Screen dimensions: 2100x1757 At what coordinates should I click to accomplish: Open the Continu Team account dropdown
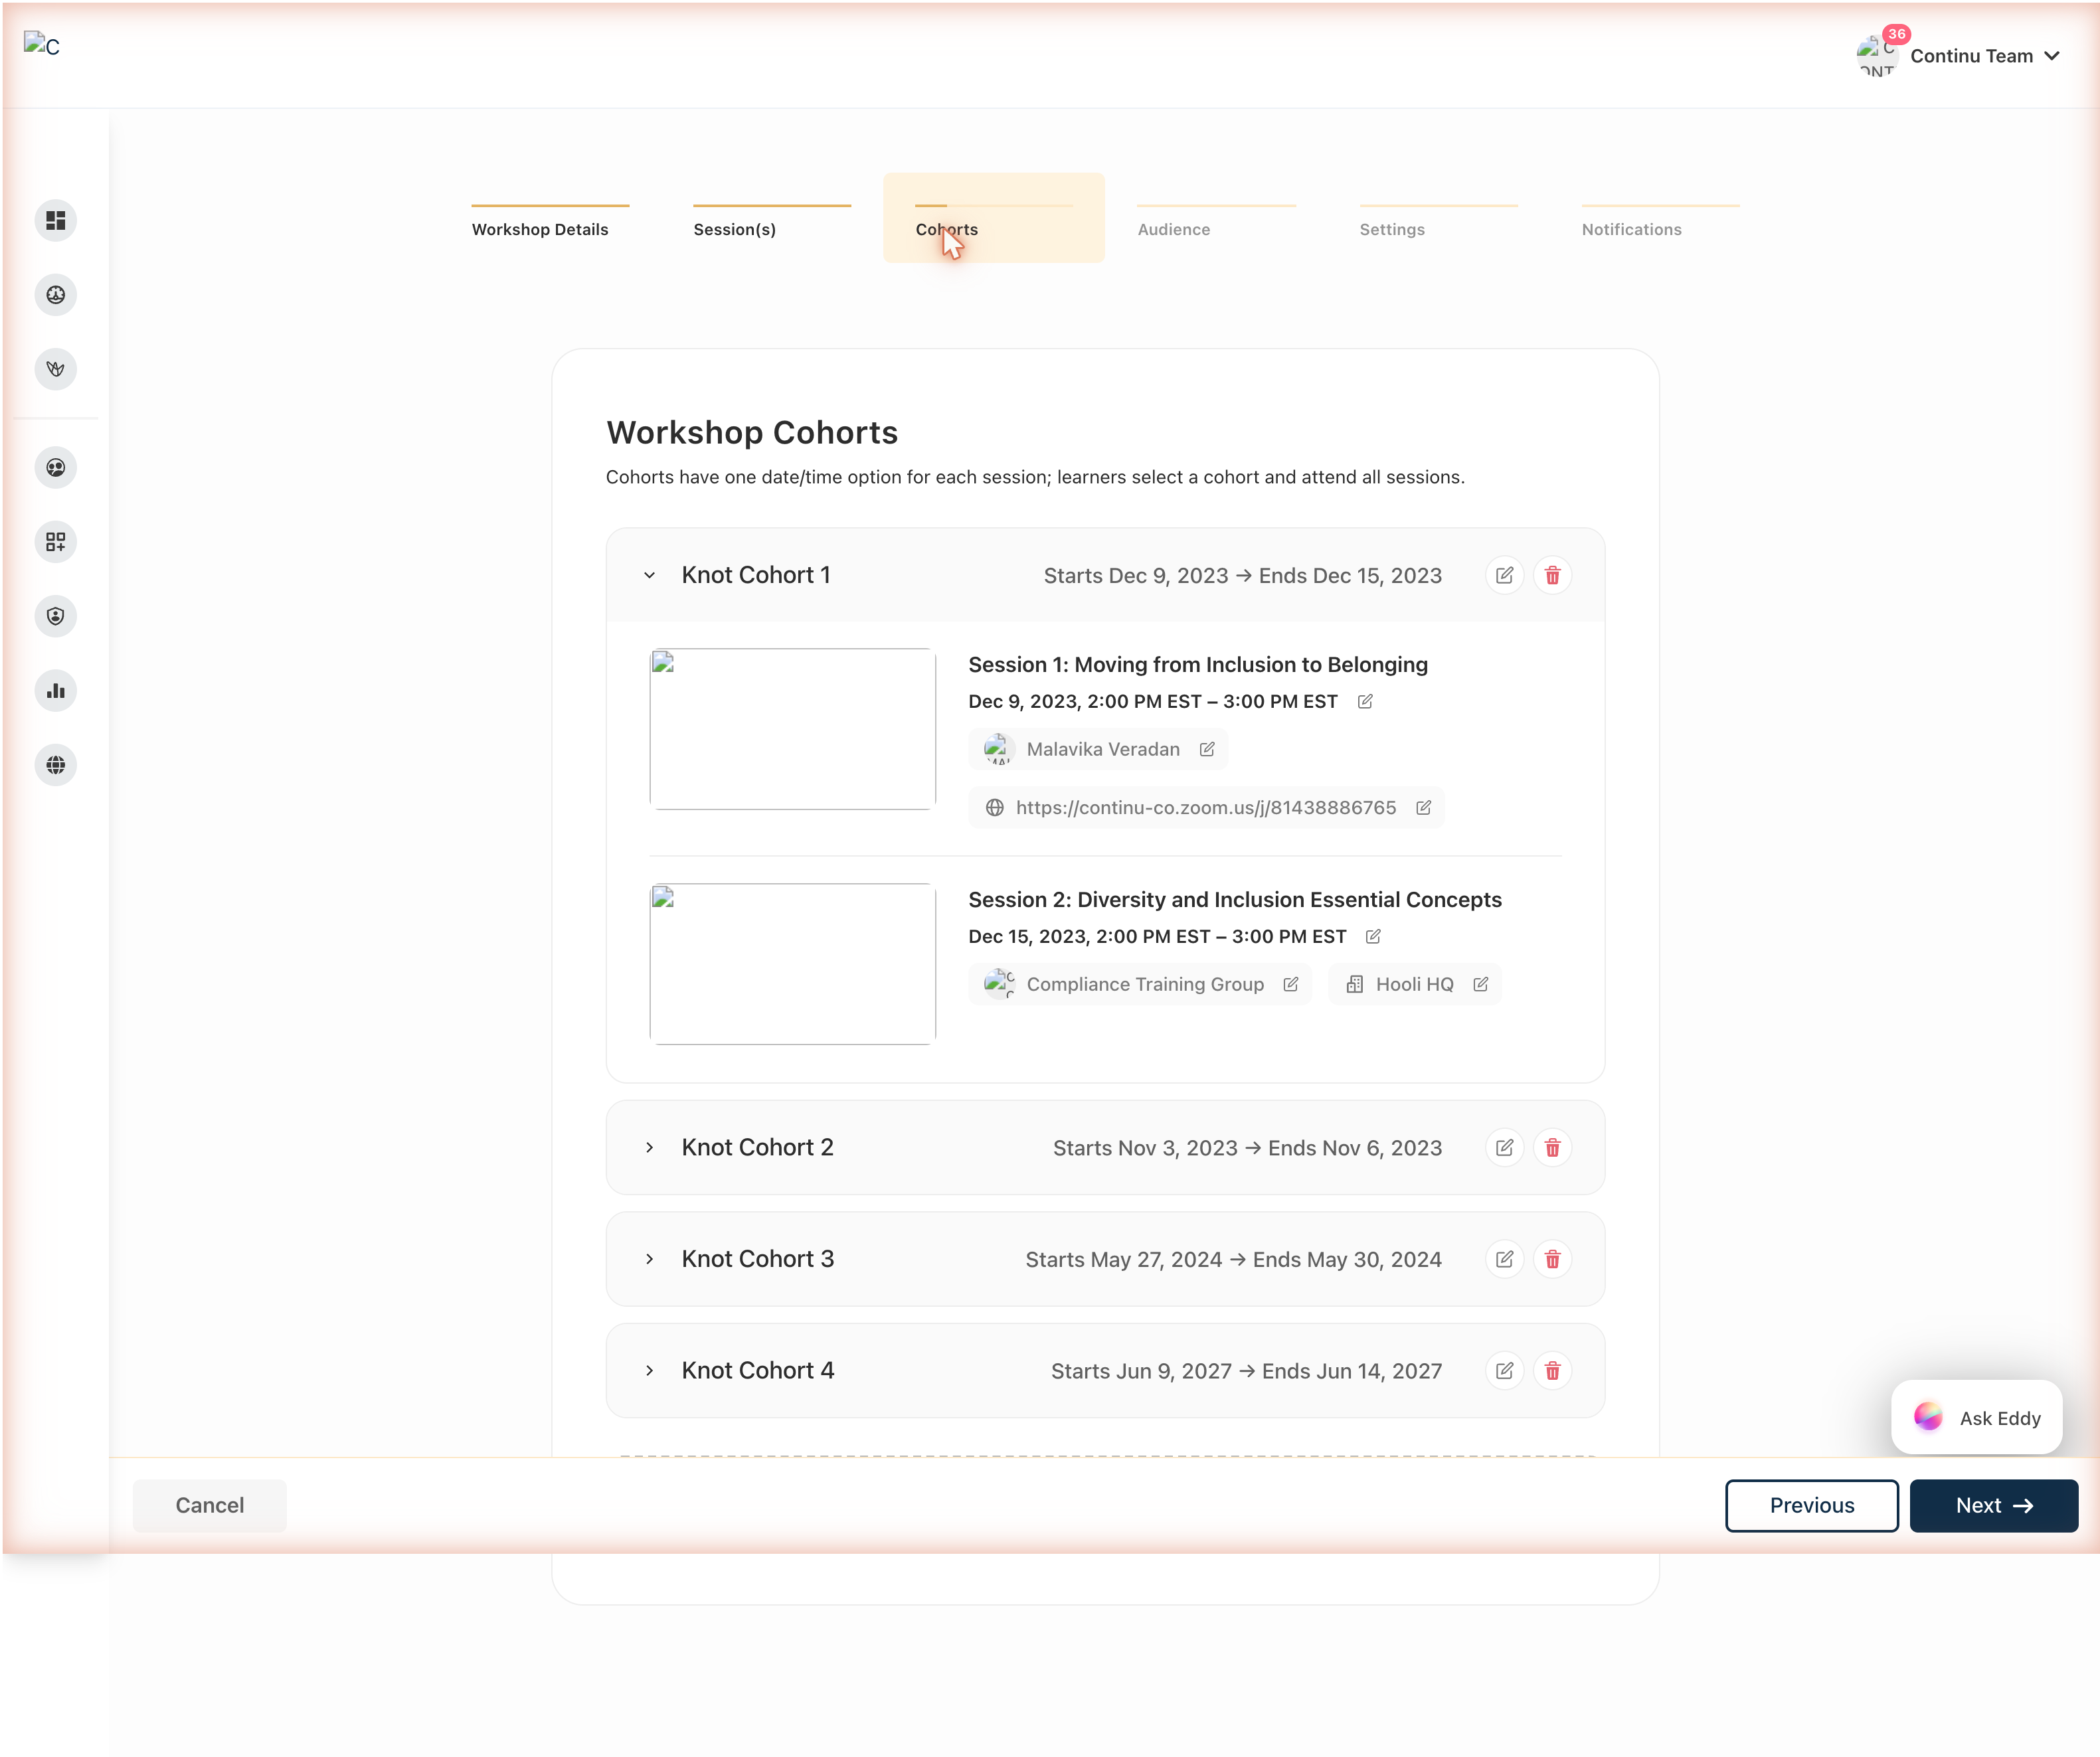[x=1959, y=55]
